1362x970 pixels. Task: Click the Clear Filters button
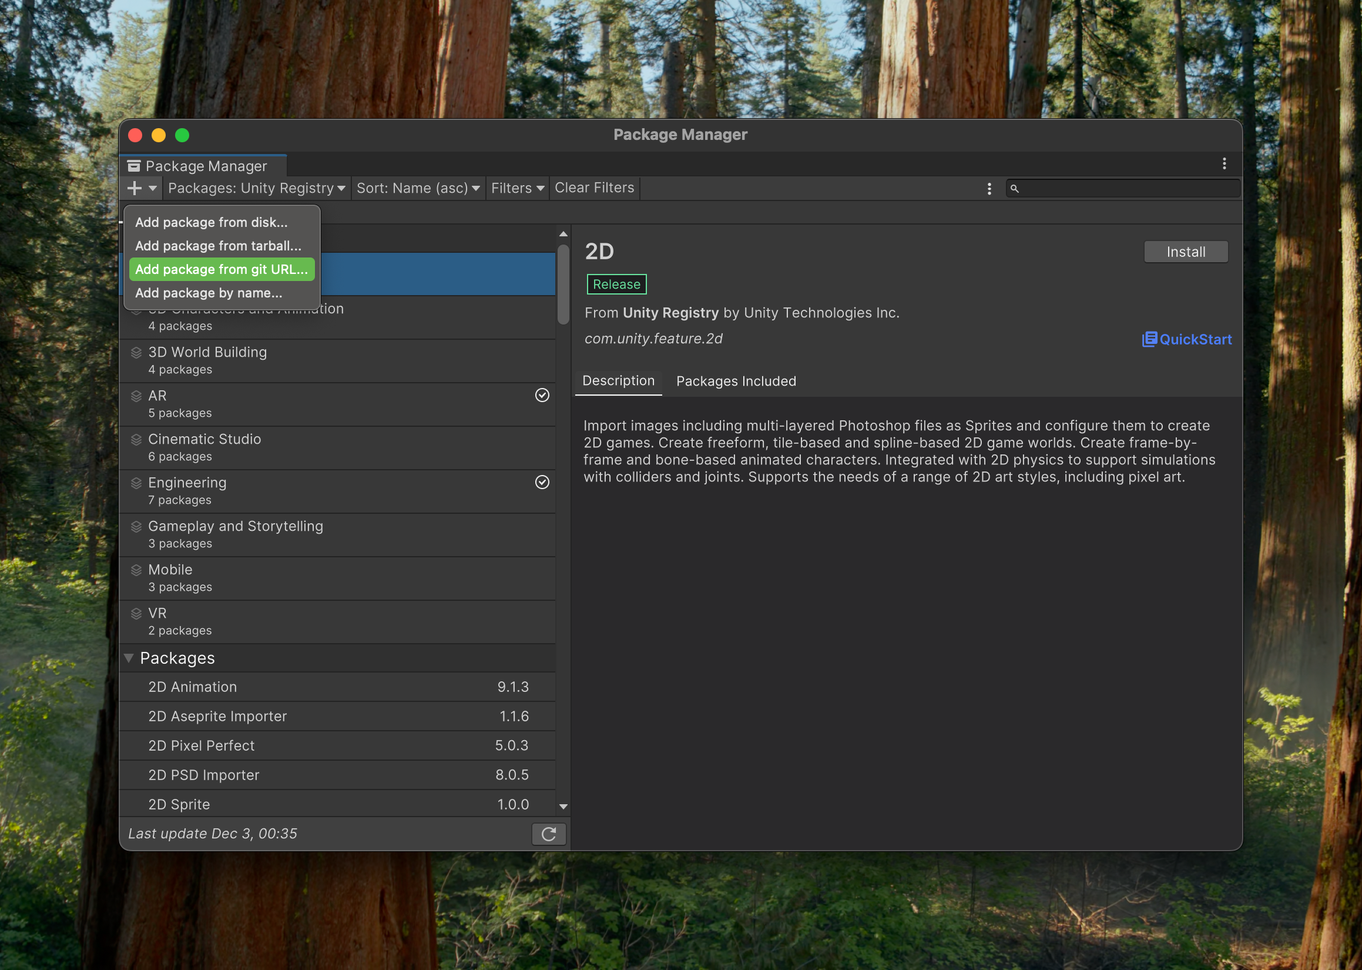pyautogui.click(x=594, y=188)
